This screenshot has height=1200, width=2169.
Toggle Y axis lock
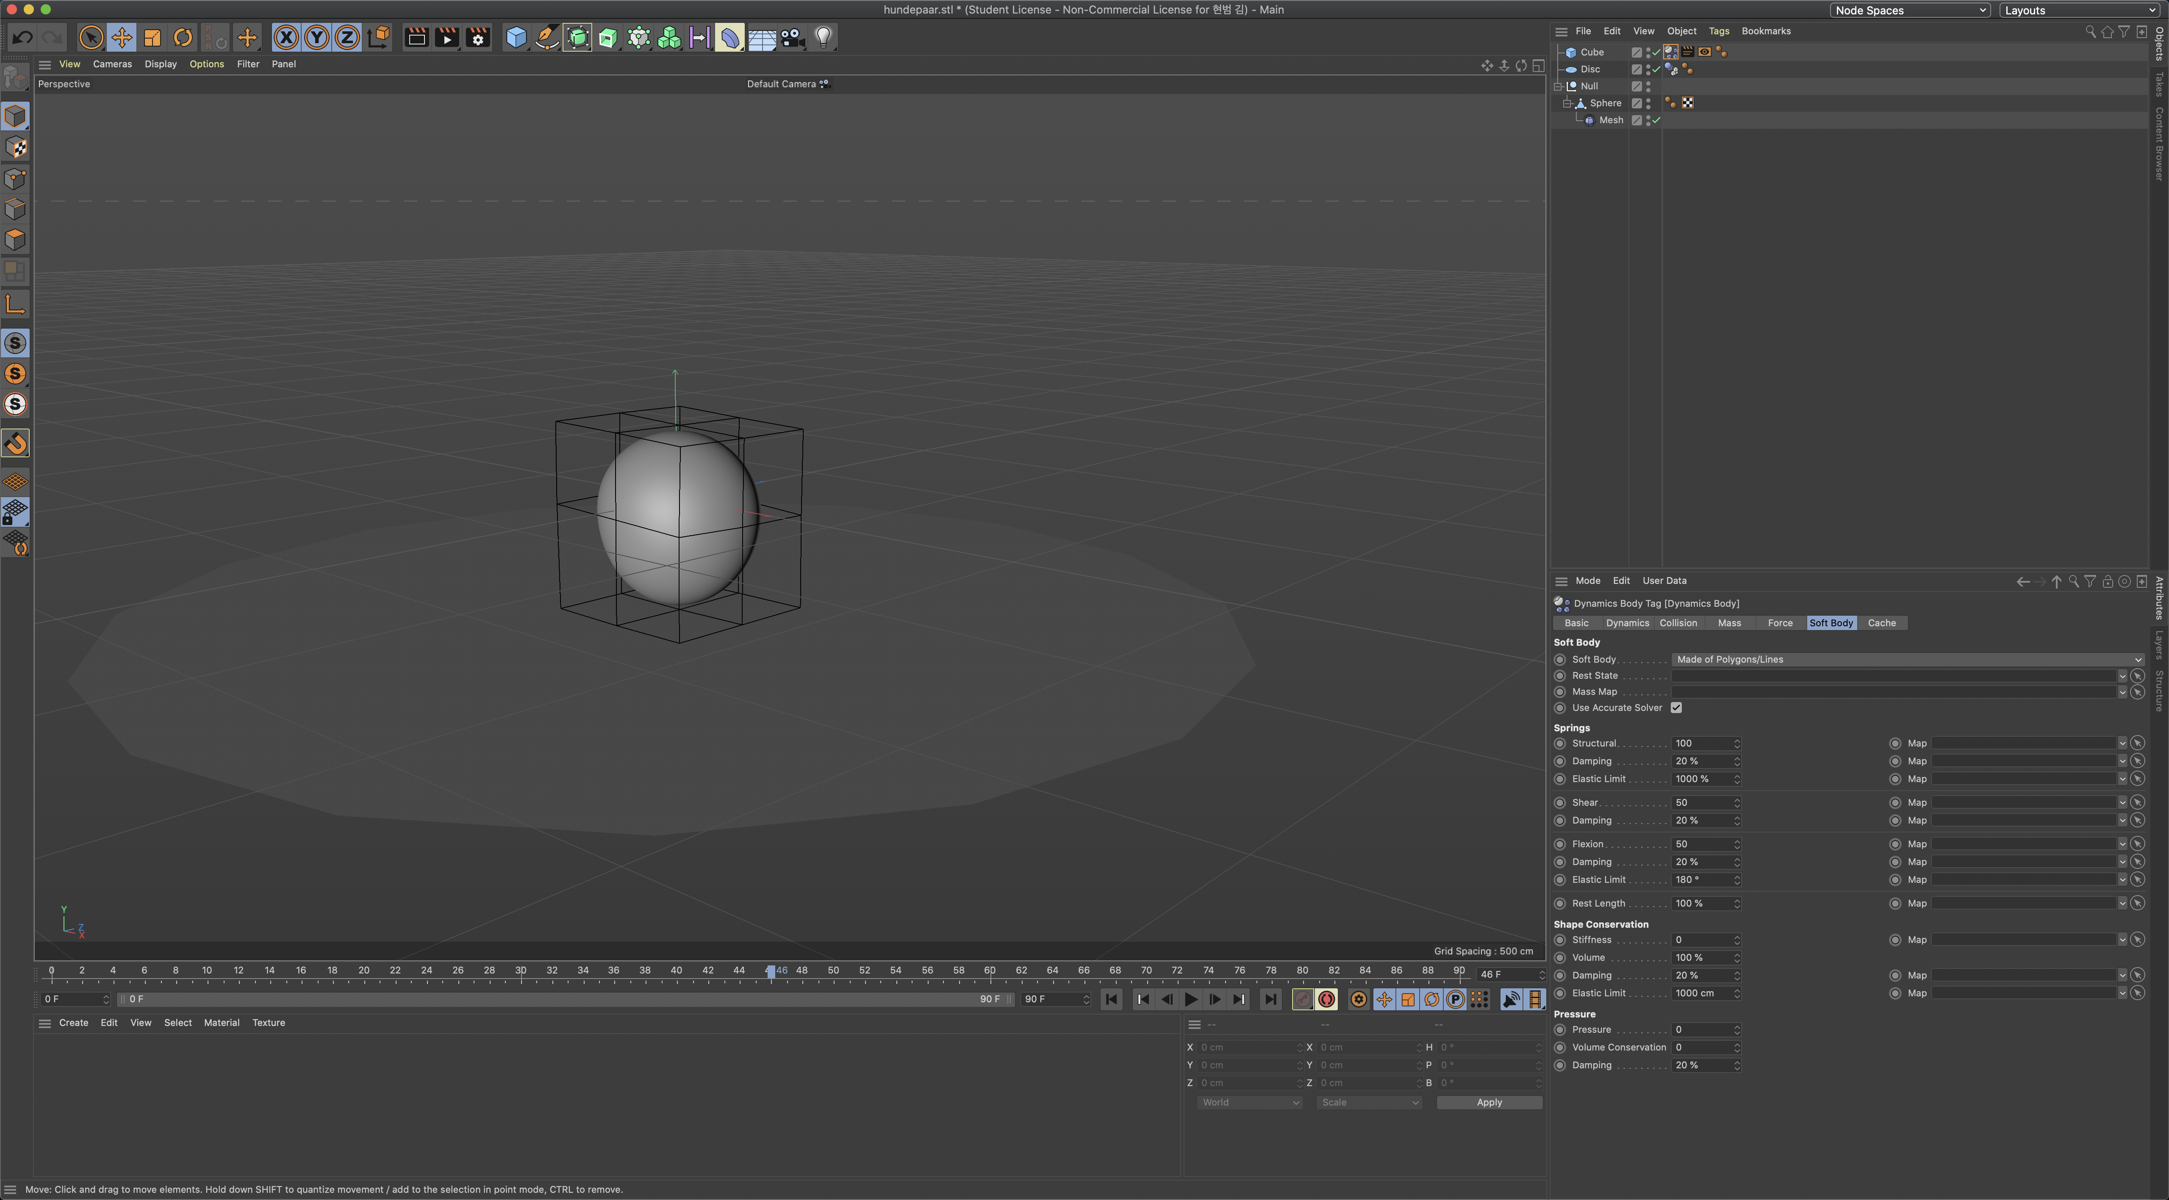point(316,37)
